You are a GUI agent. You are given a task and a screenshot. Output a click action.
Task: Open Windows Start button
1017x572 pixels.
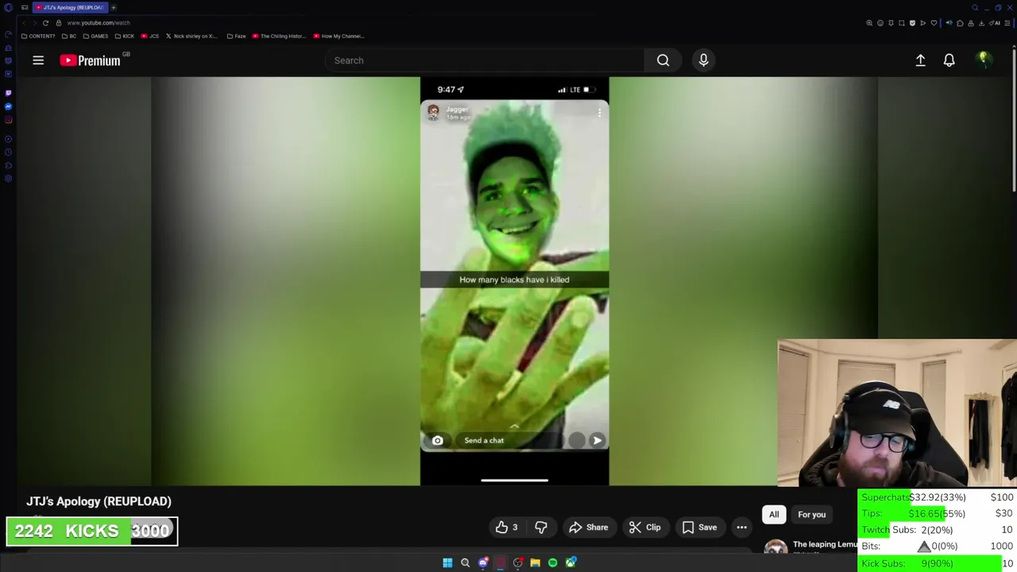tap(447, 562)
